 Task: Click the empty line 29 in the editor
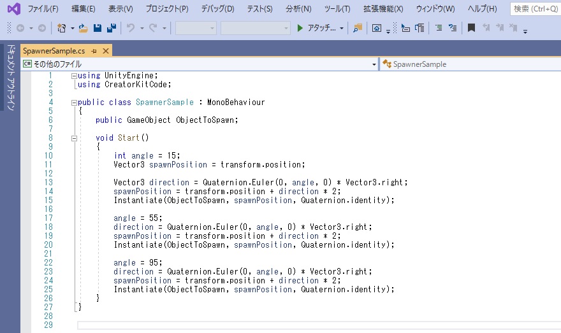[x=318, y=325]
